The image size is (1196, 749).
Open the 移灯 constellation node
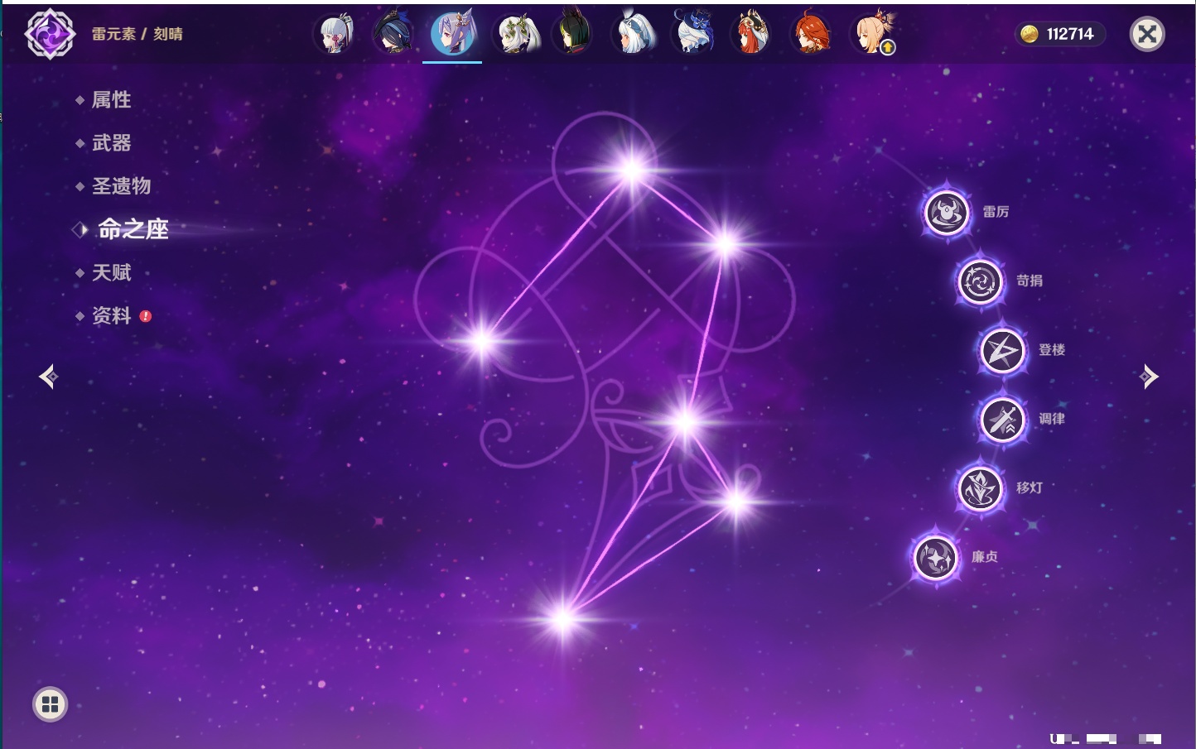coord(980,488)
